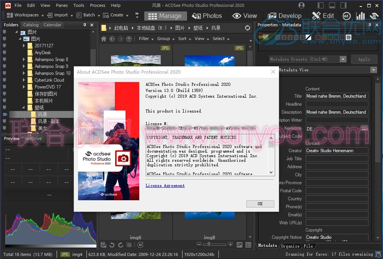Viewport: 383px width, 259px height.
Task: Pin the Properties - Metadata pane
Action: tap(370, 25)
